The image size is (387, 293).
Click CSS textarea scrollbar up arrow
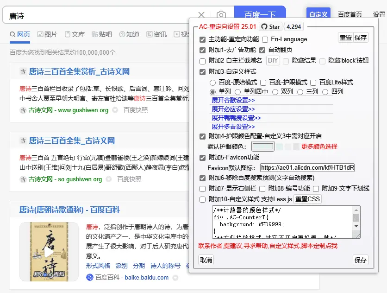pyautogui.click(x=356, y=210)
